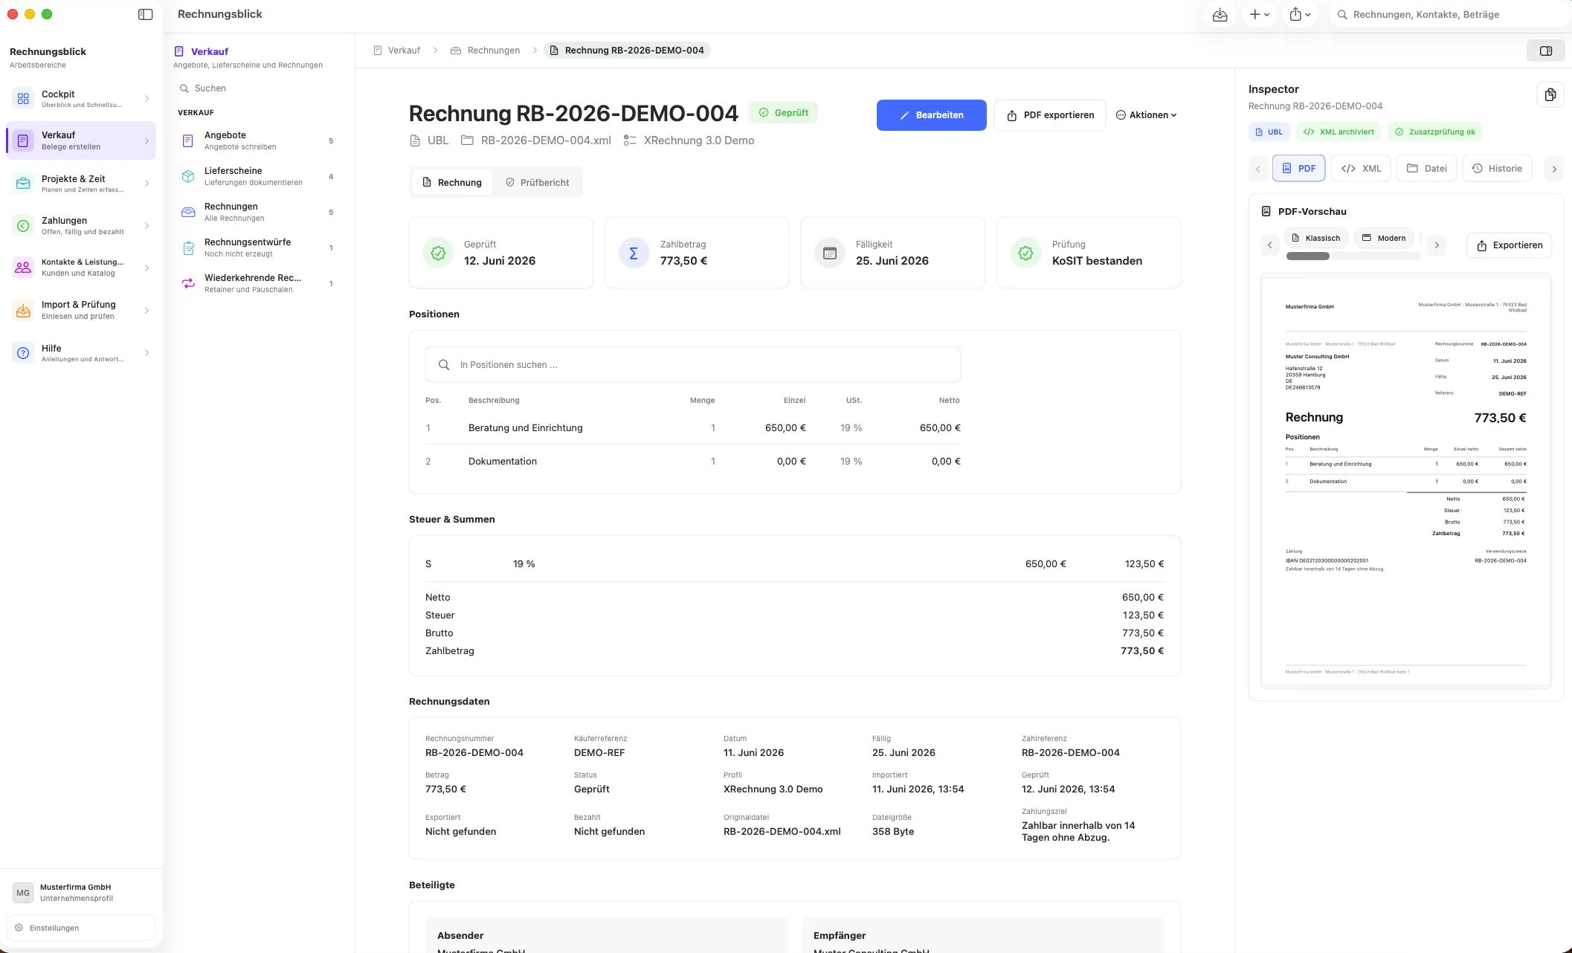Image resolution: width=1572 pixels, height=953 pixels.
Task: Click the copy icon in Inspector header
Action: click(x=1550, y=94)
